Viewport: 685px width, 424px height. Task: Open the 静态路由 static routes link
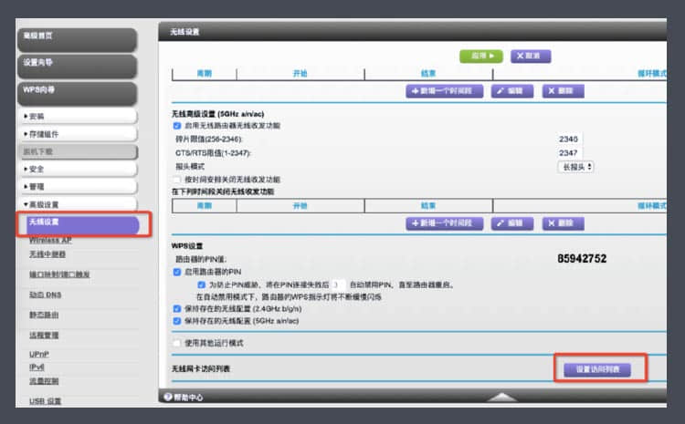tap(44, 315)
